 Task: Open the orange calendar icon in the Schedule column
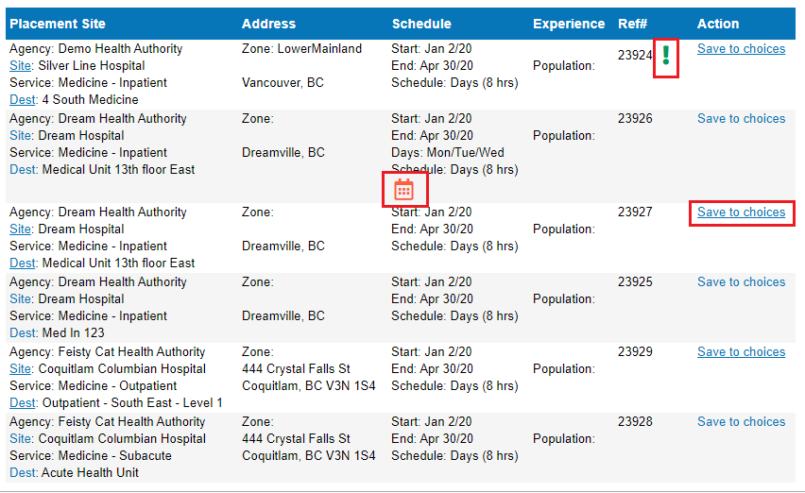click(x=403, y=190)
